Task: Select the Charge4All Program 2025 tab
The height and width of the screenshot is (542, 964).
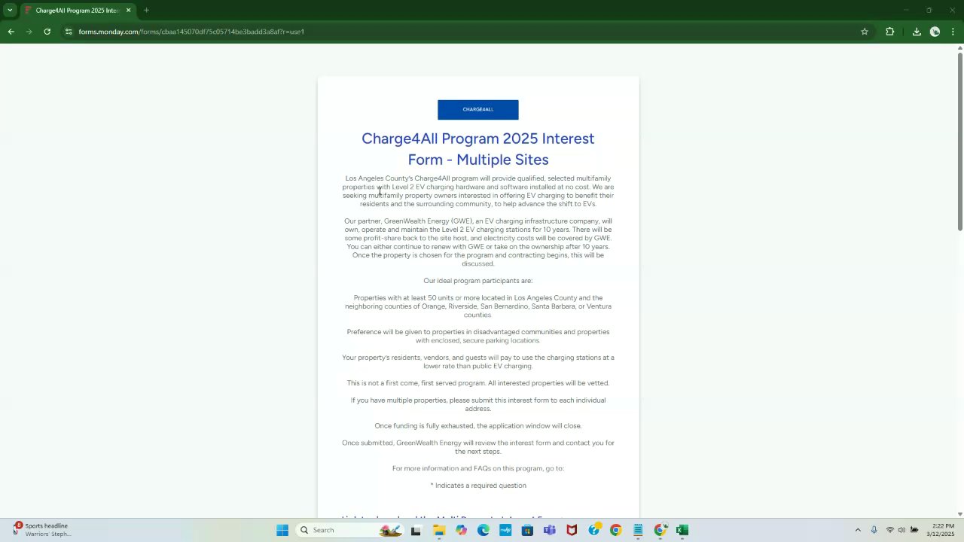Action: (78, 11)
